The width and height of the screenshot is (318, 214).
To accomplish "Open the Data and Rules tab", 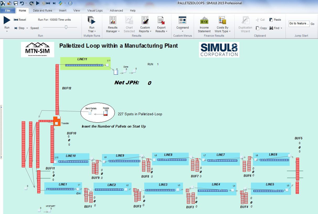I will click(x=42, y=10).
